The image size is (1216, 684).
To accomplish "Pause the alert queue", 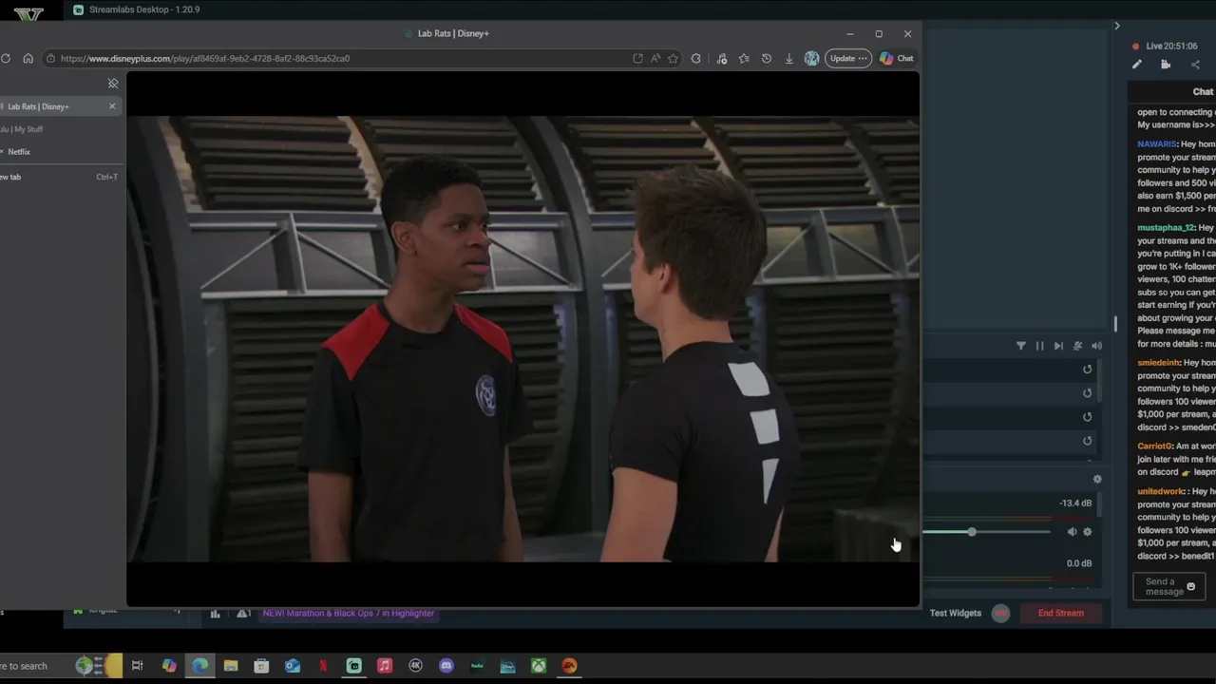I will tap(1039, 346).
